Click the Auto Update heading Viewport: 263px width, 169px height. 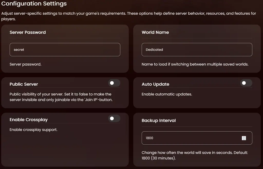pyautogui.click(x=155, y=84)
